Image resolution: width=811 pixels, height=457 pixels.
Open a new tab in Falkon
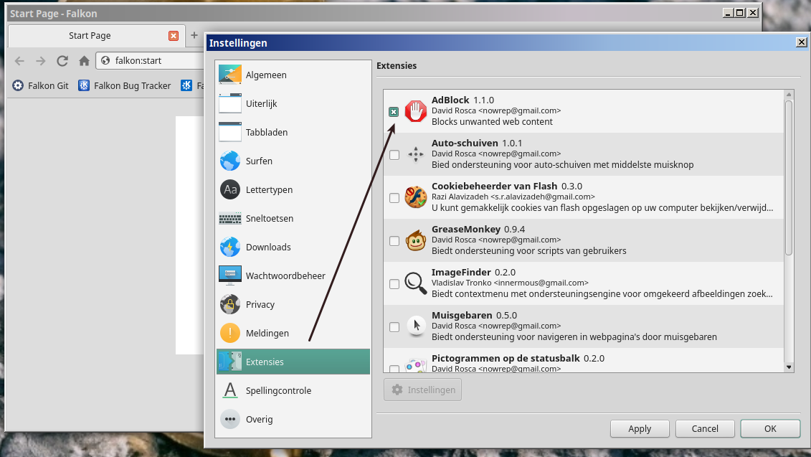coord(194,35)
